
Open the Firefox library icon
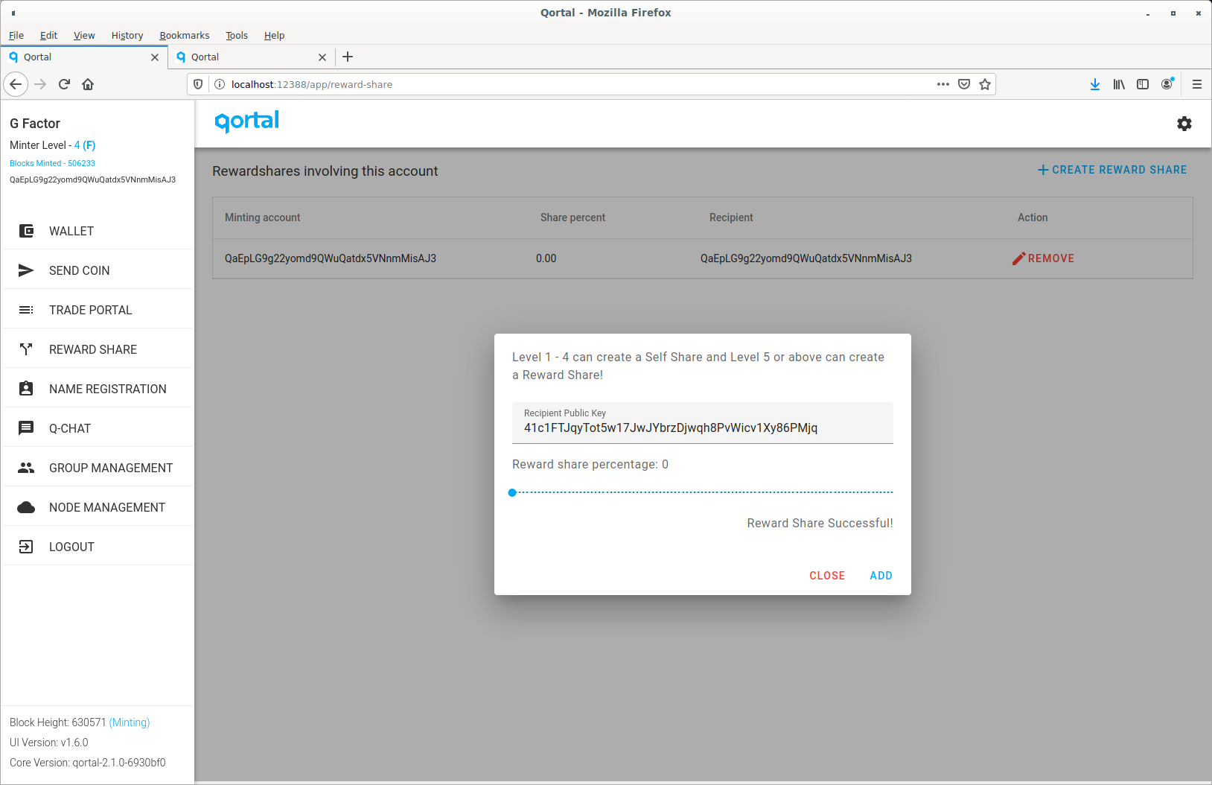point(1119,84)
